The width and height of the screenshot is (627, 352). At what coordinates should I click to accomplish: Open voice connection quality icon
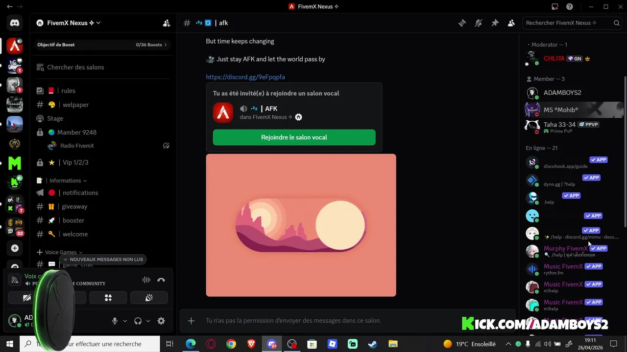click(15, 280)
